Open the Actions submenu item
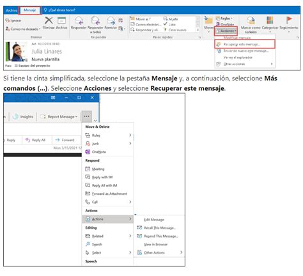This screenshot has height=276, width=303. click(107, 219)
